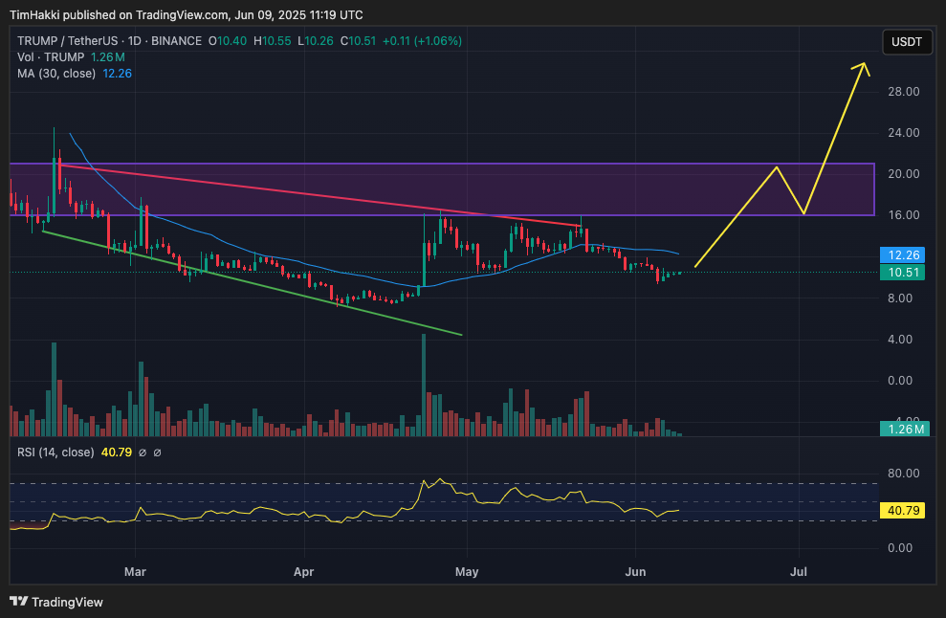Click the TradingView logo icon

point(19,601)
